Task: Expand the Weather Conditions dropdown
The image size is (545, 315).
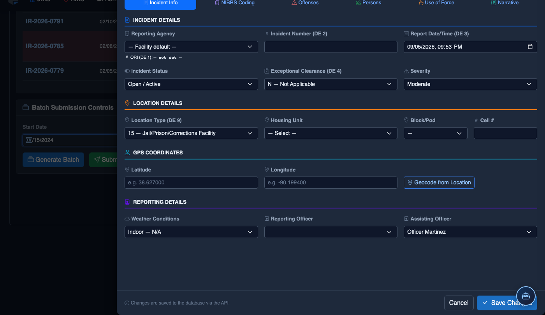Action: (191, 232)
